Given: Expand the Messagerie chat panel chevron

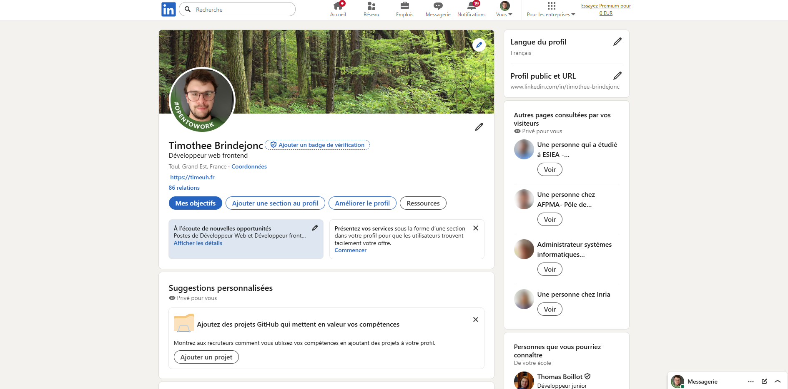Looking at the screenshot, I should point(778,382).
